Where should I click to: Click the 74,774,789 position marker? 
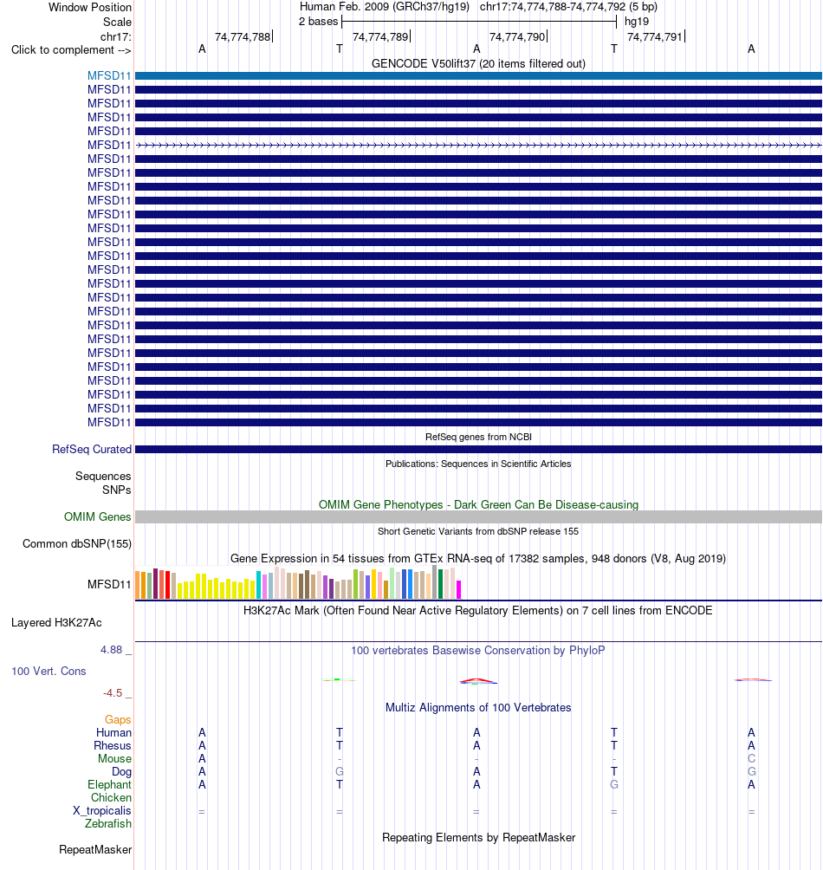tap(381, 36)
